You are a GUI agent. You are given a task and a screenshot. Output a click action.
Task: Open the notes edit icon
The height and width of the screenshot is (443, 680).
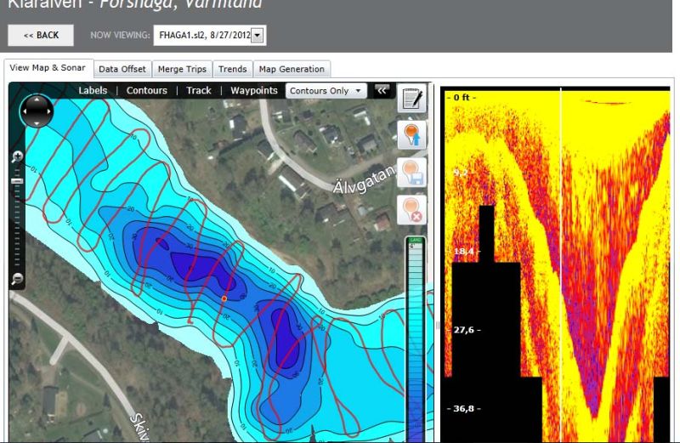pyautogui.click(x=412, y=99)
